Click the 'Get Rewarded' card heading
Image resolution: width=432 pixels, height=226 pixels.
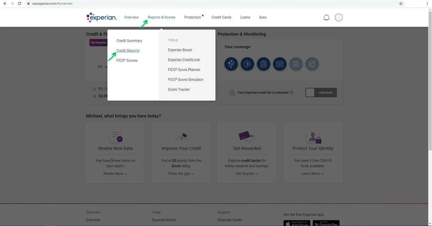(247, 148)
